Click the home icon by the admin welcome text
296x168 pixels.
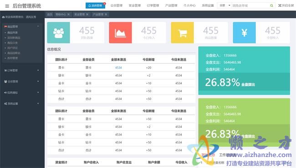[3, 17]
